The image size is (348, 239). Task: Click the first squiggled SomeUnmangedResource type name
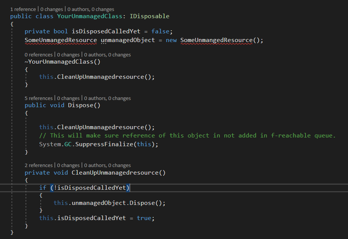(x=61, y=40)
